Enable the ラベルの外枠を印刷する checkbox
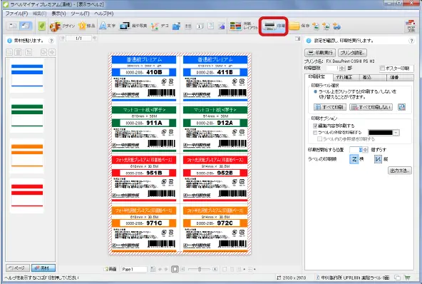 (315, 133)
